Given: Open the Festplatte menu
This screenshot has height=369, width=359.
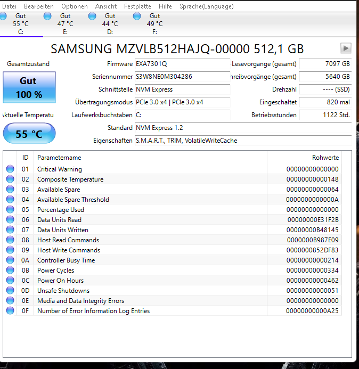Looking at the screenshot, I should tap(137, 6).
